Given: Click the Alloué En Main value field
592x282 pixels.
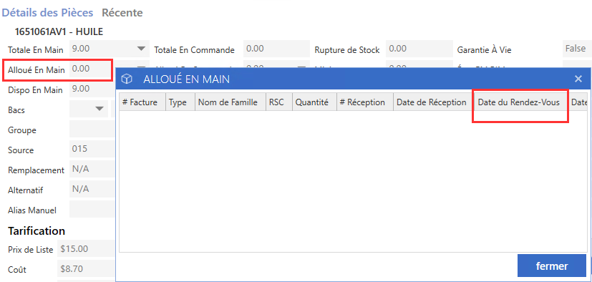Looking at the screenshot, I should coord(90,69).
